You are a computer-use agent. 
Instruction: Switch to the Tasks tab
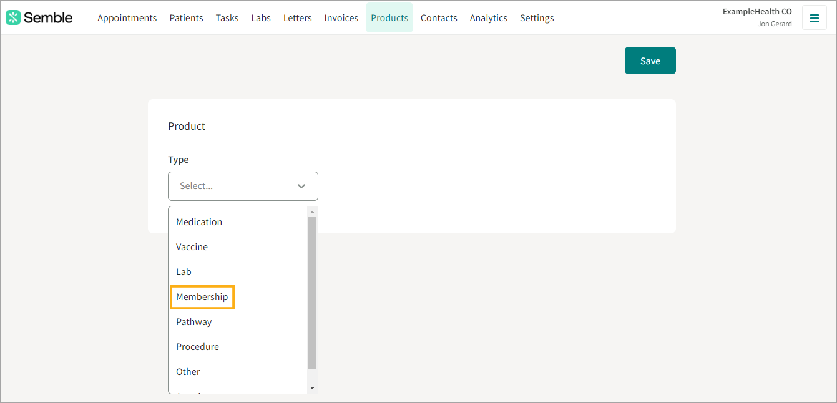(x=227, y=18)
